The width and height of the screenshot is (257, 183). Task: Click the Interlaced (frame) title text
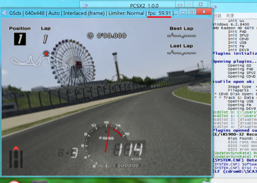(84, 13)
